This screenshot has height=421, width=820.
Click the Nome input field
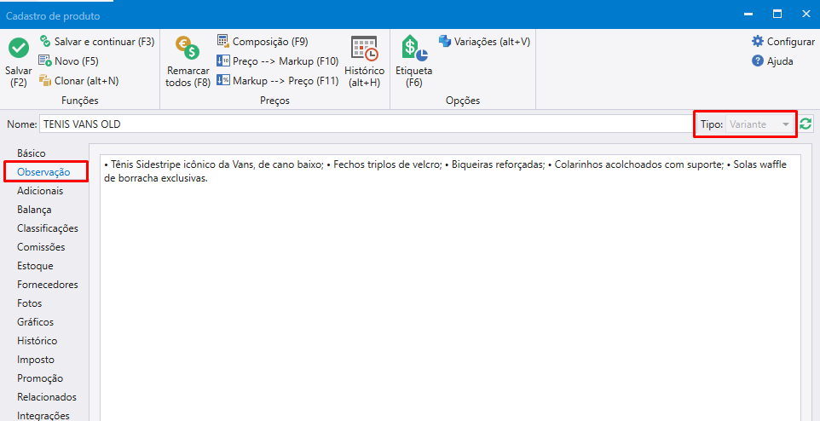[366, 124]
